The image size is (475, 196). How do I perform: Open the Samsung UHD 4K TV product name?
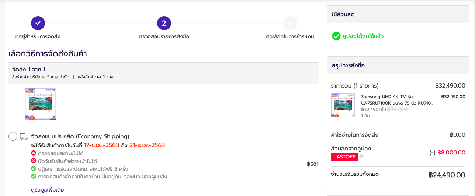pos(397,100)
